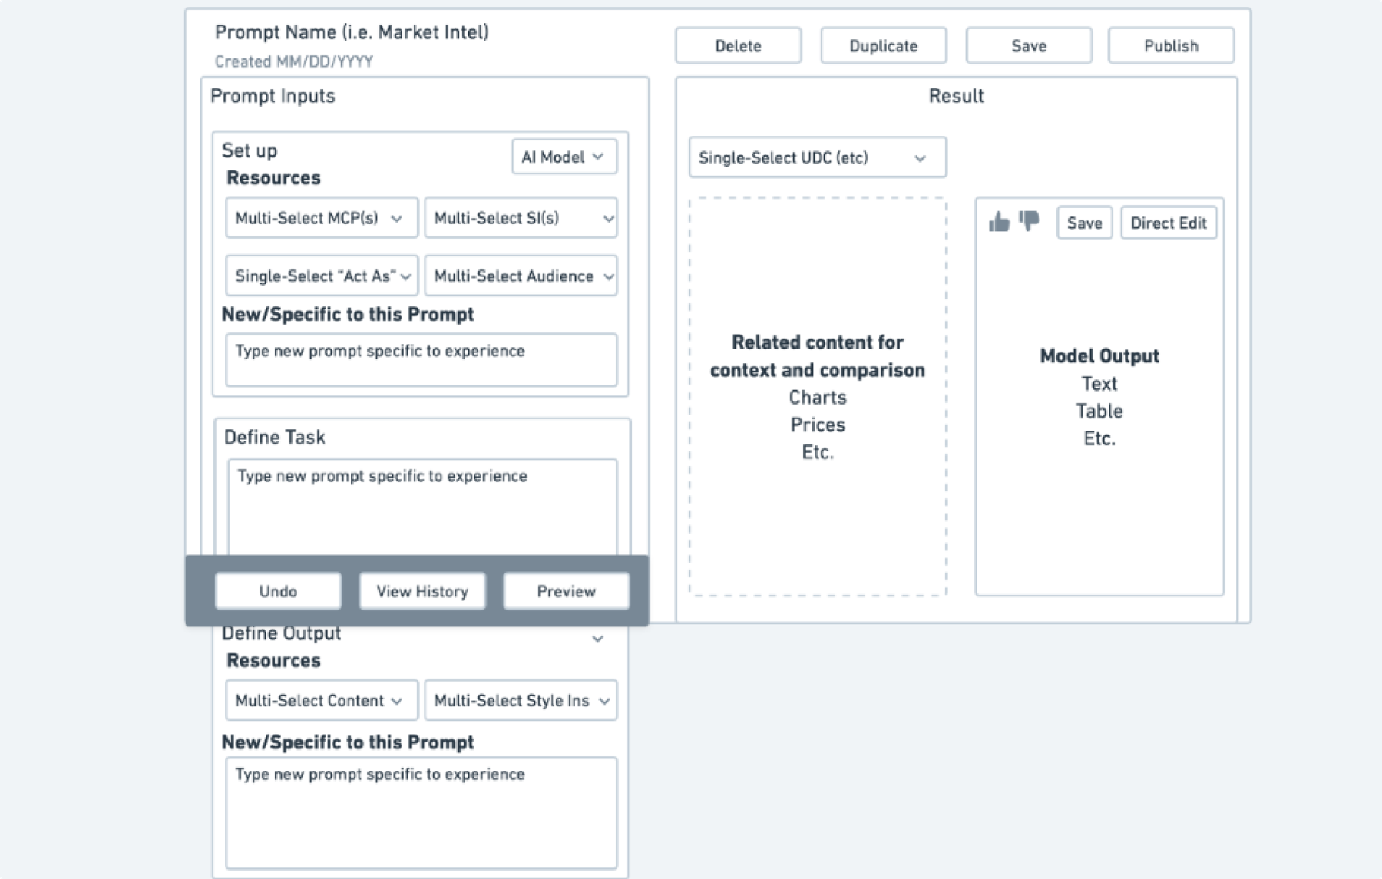1382x879 pixels.
Task: Focus the Define Output prompt text field
Action: pyautogui.click(x=421, y=813)
